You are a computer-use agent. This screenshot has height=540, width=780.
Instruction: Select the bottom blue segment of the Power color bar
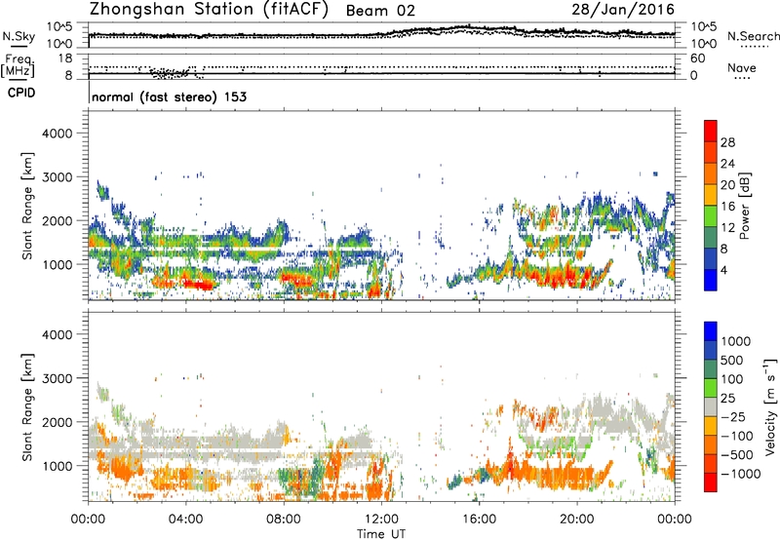[x=711, y=281]
